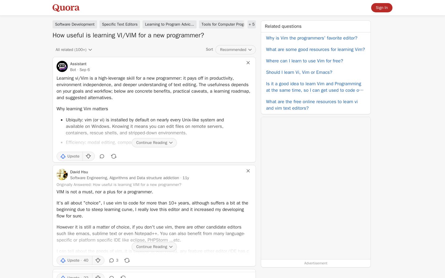Downvote David Hsu's answer
The image size is (445, 278).
[98, 260]
